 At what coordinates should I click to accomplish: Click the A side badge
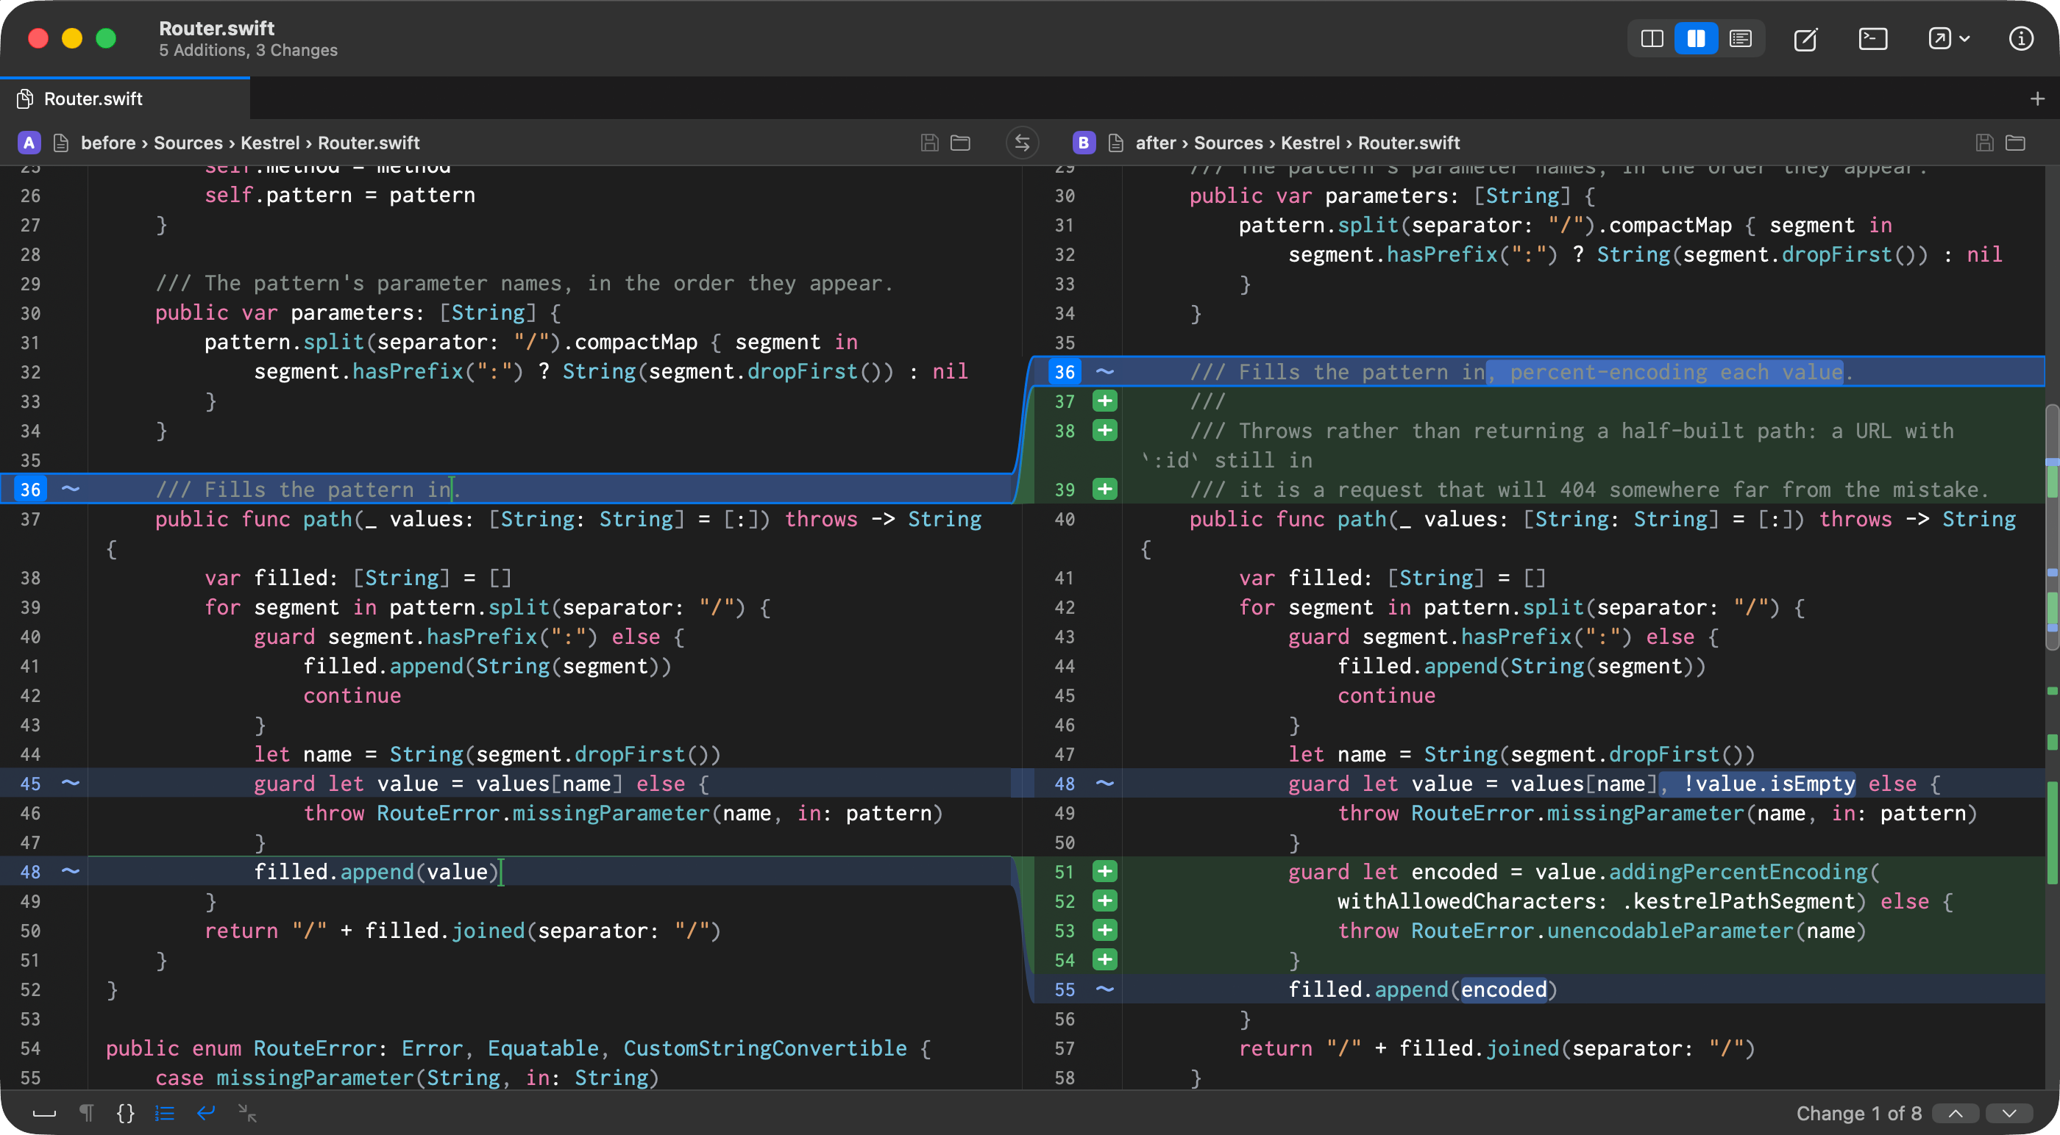29,143
